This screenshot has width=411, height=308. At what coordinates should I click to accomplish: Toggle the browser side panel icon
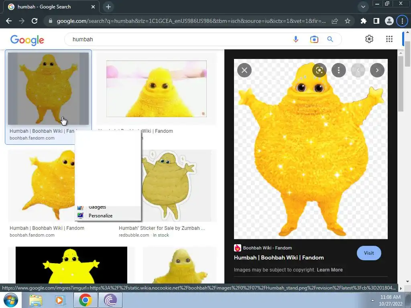(376, 21)
